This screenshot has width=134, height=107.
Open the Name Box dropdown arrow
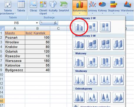(x=37, y=23)
